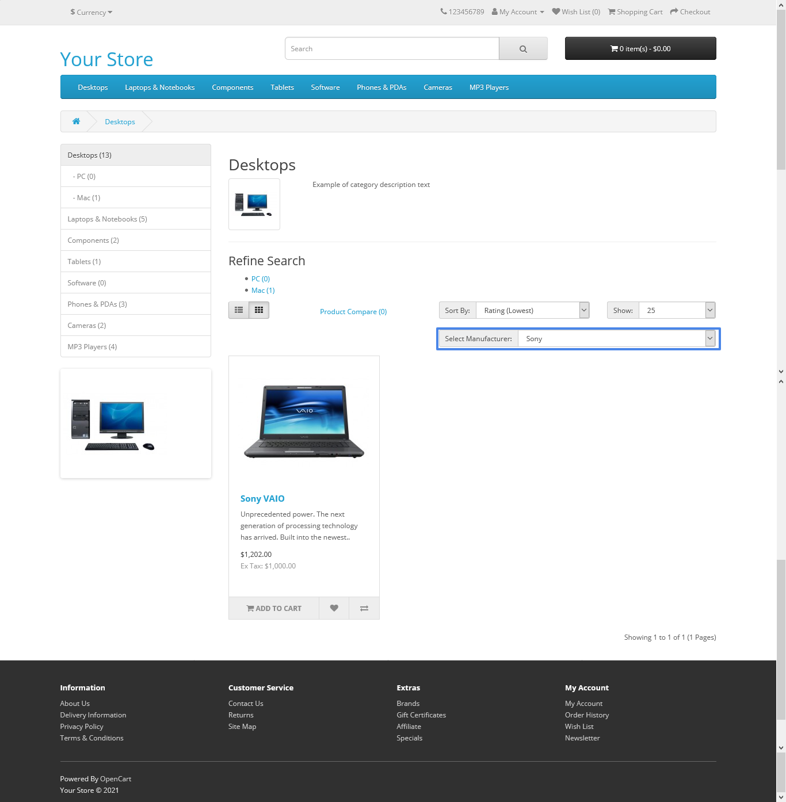
Task: Open the Laptops & Notebooks menu
Action: click(160, 87)
